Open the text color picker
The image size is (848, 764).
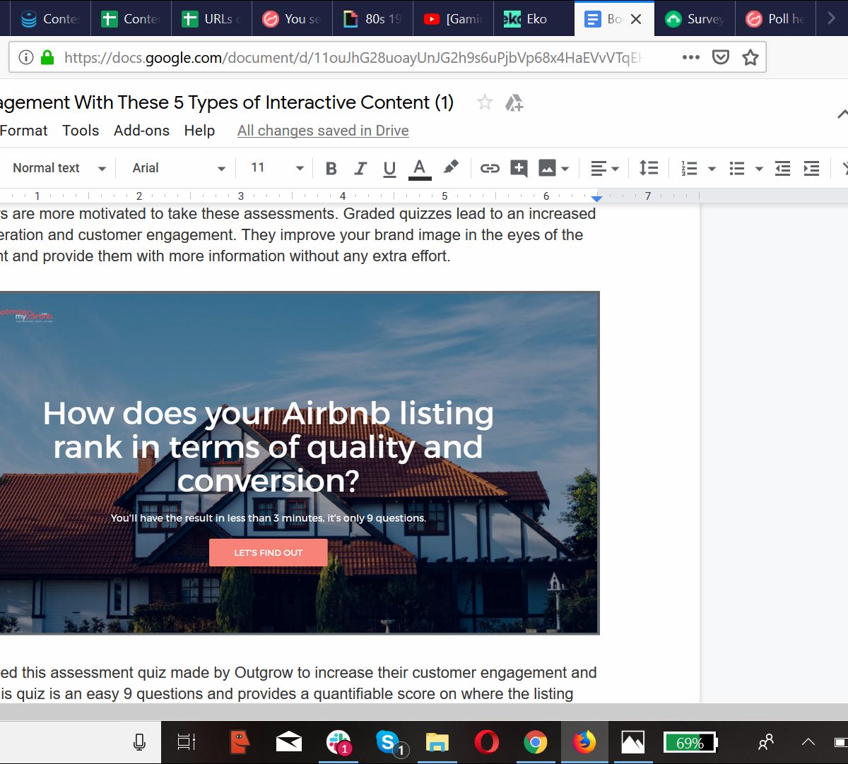pos(420,168)
